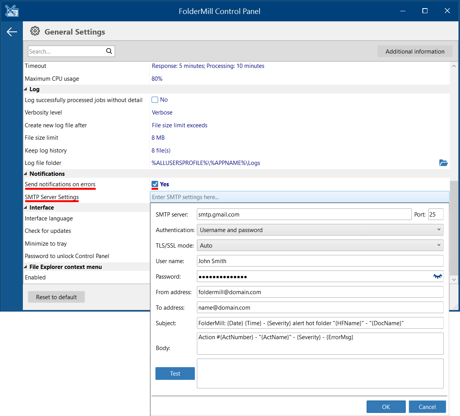This screenshot has width=460, height=416.
Task: Select the 'Create new log file after' label
Action: [56, 125]
